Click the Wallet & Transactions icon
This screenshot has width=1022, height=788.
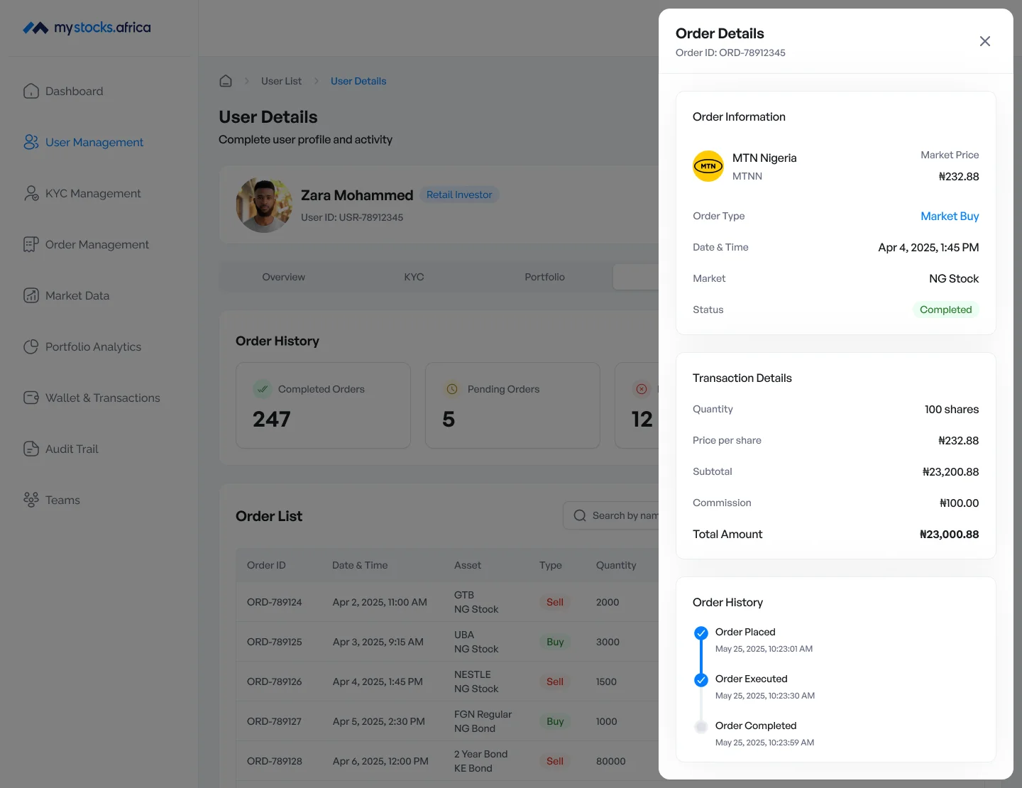point(31,398)
